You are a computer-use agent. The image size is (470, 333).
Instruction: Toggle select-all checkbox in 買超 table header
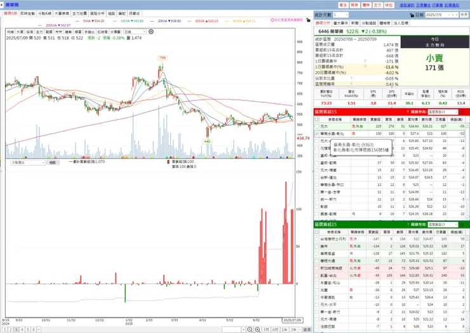tap(316, 119)
